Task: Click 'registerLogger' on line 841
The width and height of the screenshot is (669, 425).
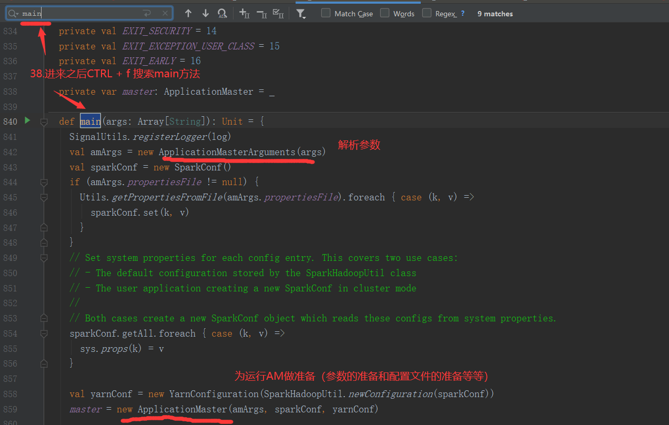Action: (169, 137)
